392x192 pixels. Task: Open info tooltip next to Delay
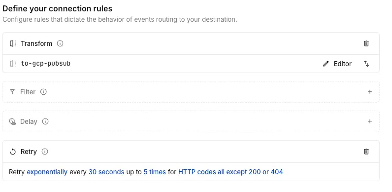[45, 121]
